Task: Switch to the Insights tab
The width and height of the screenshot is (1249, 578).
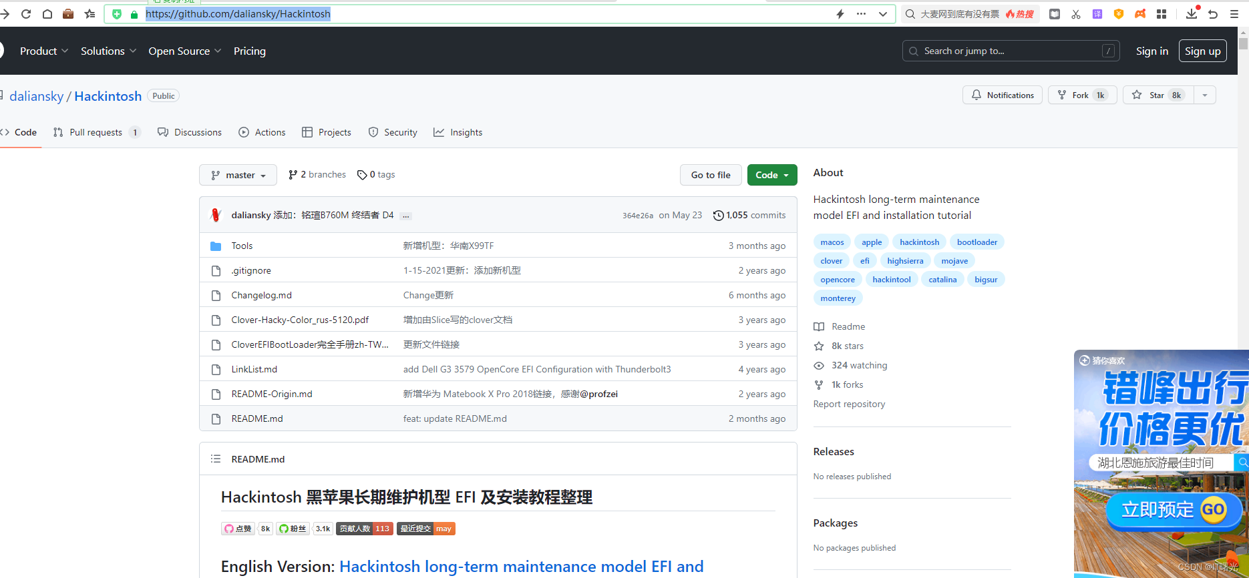Action: (458, 132)
